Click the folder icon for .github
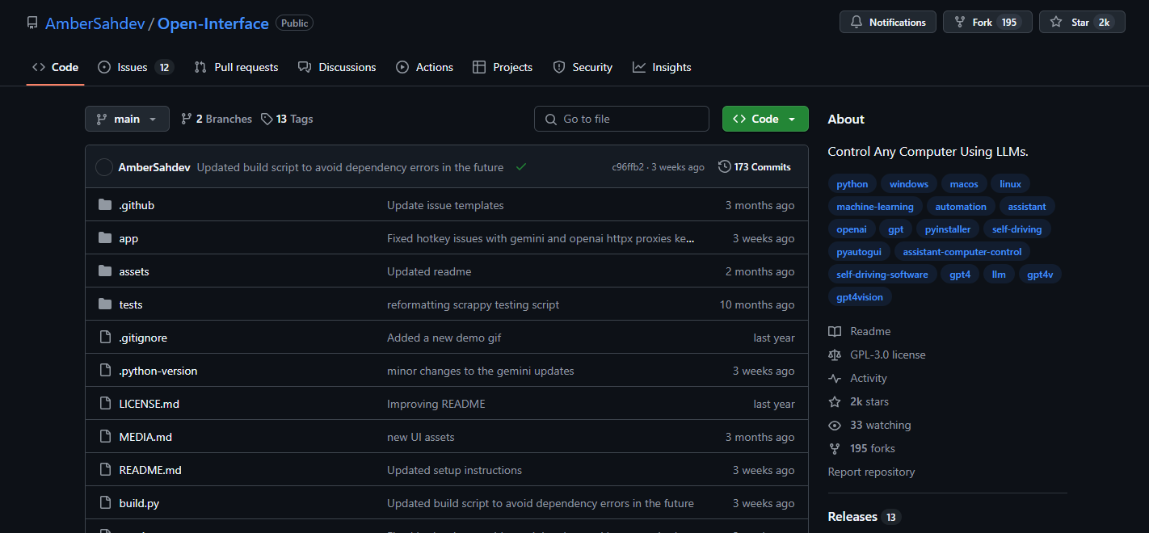The height and width of the screenshot is (533, 1149). pyautogui.click(x=105, y=205)
